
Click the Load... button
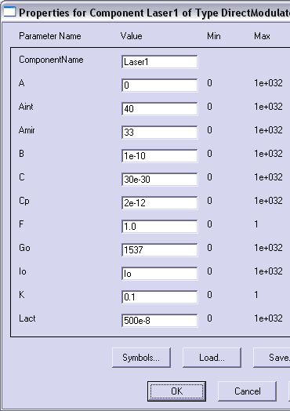point(212,358)
